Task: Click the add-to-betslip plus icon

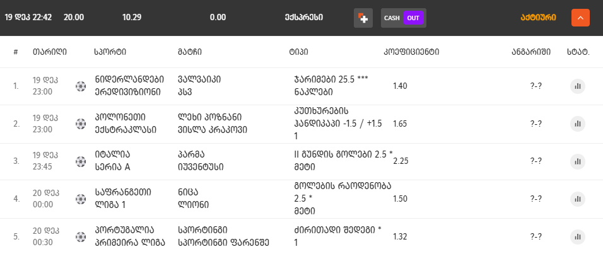Action: [363, 18]
